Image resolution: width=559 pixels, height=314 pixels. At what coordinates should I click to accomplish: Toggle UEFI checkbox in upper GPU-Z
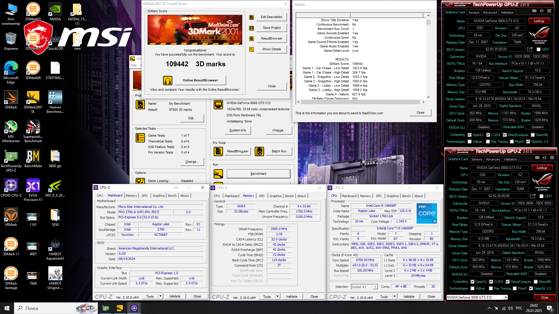(x=539, y=49)
